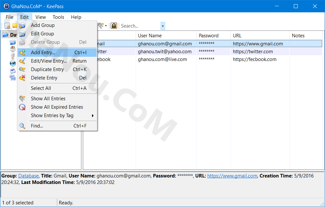Select the eMail envelope group icon in tree
This screenshot has width=325, height=207.
click(x=13, y=70)
